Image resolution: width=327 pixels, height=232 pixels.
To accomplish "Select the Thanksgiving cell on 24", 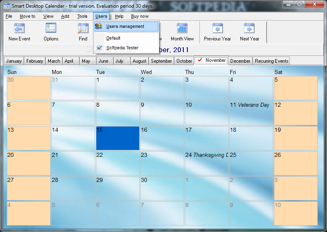I will coord(207,163).
